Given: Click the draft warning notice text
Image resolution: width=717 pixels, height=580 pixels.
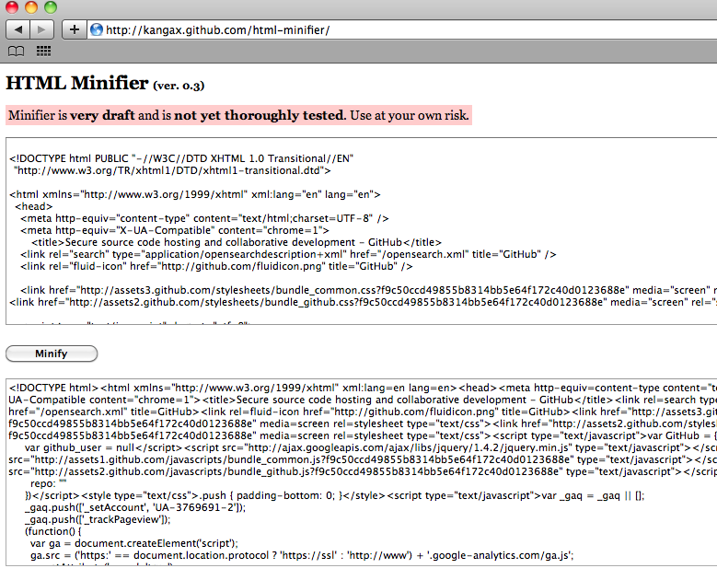Looking at the screenshot, I should 238,115.
